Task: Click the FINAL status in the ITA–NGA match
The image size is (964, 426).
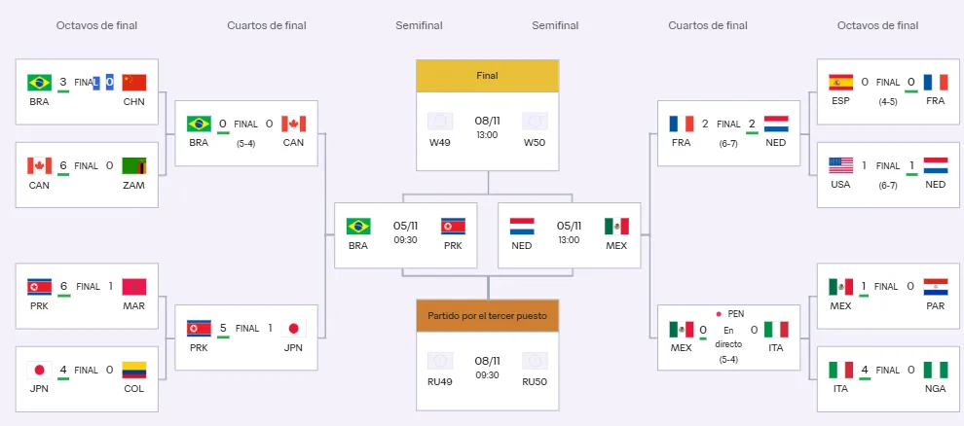Action: point(887,370)
